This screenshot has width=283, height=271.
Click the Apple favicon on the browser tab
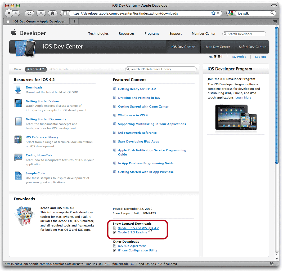8,21
